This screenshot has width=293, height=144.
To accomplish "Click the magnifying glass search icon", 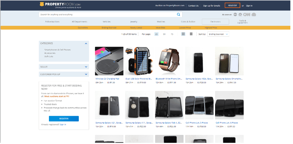I will [178, 14].
